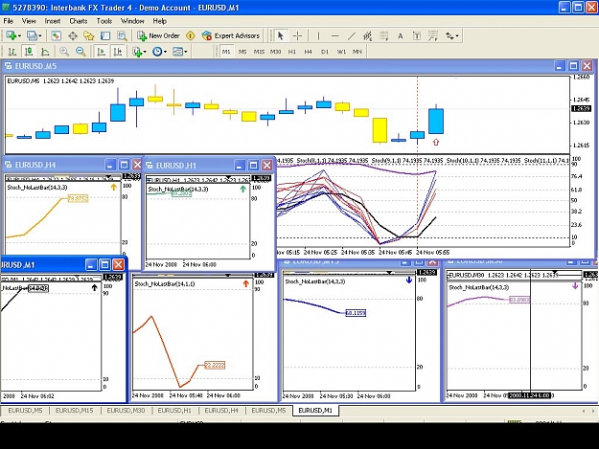Screen dimensions: 599x449
Task: Switch to the EURUSD,M15 chart tab
Action: click(x=74, y=411)
